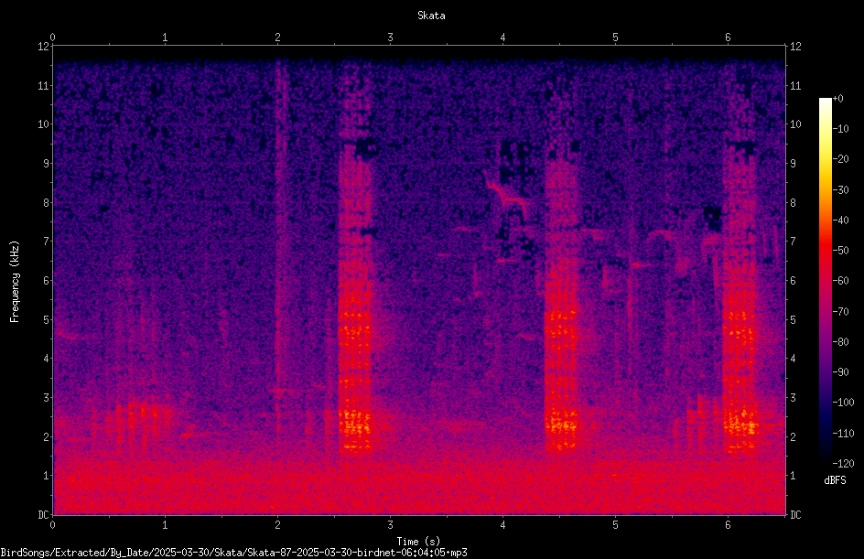Image resolution: width=864 pixels, height=559 pixels.
Task: Click "10" on the right frequency axis
Action: coord(795,124)
